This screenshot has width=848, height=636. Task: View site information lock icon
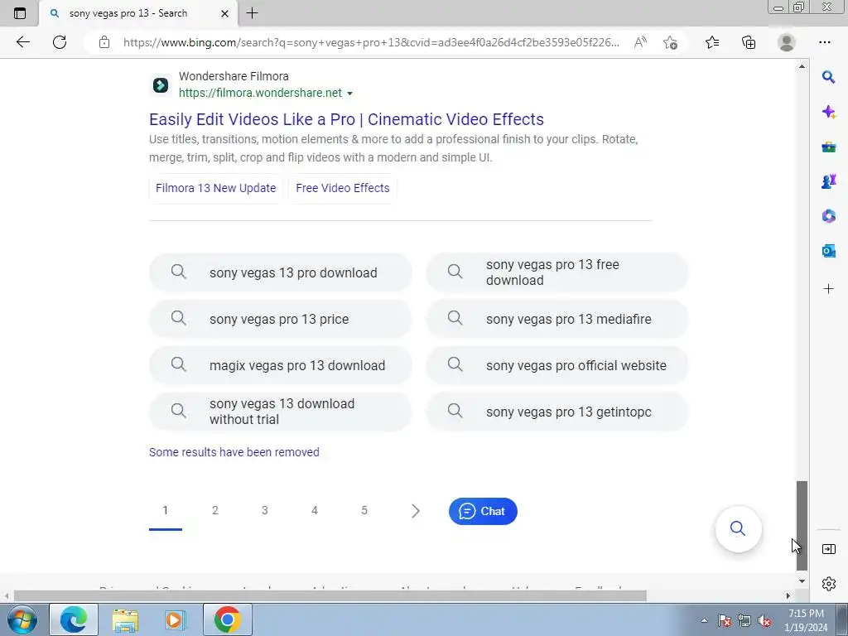104,42
